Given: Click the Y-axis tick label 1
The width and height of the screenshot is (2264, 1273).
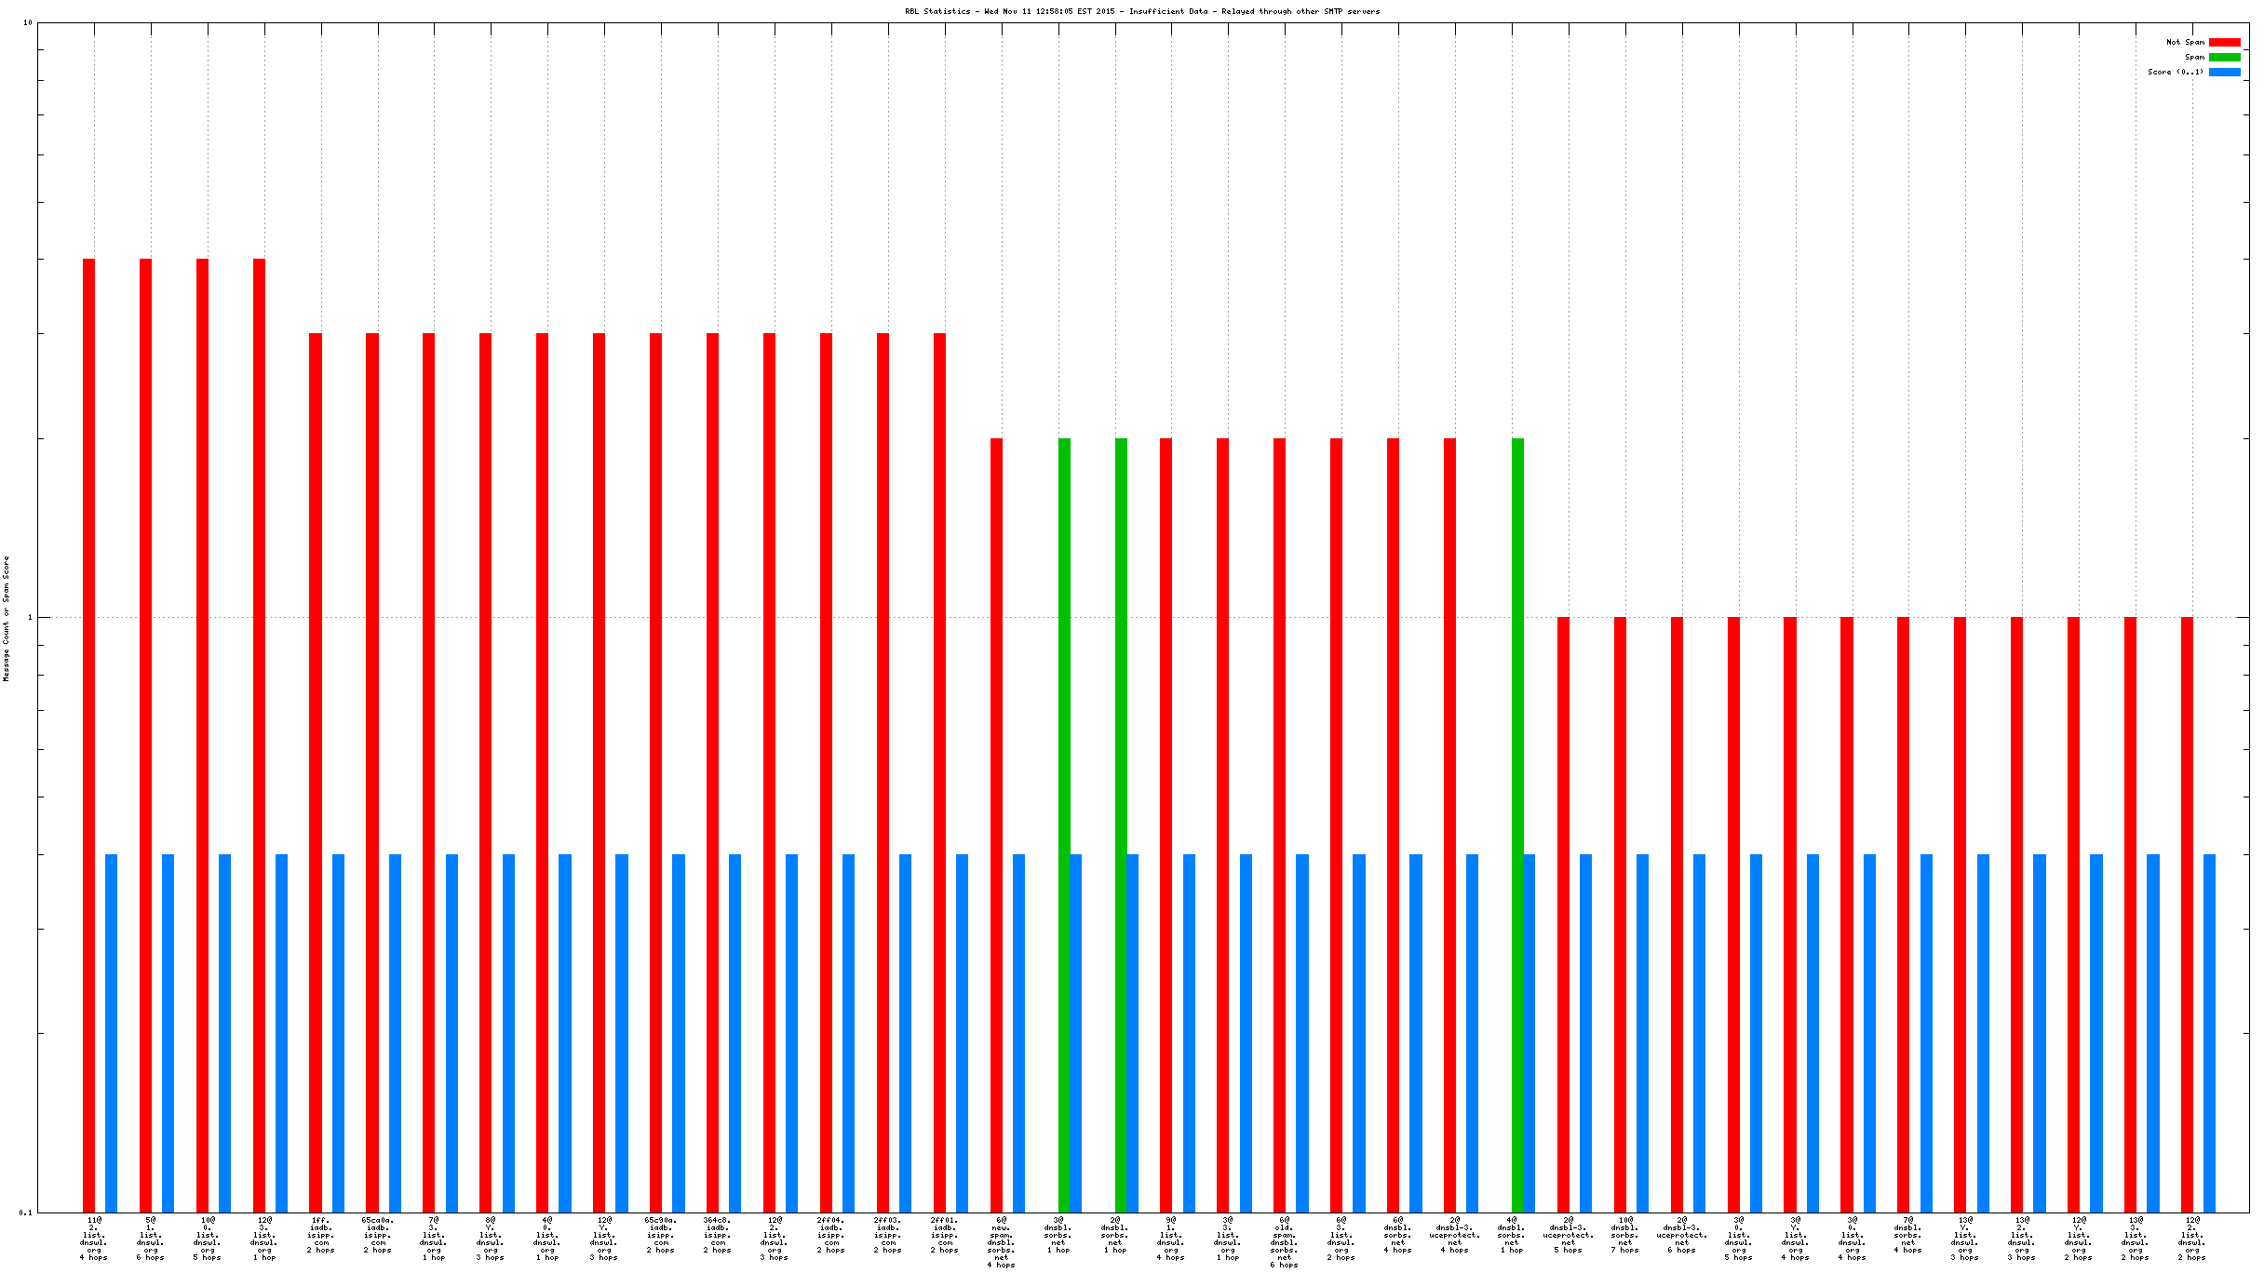Looking at the screenshot, I should point(29,618).
